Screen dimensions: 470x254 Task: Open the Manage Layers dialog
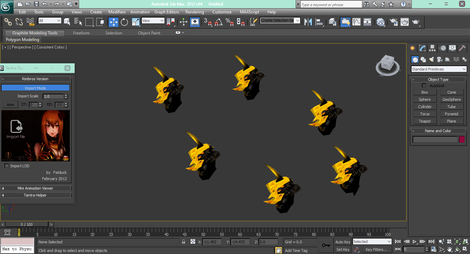click(x=332, y=22)
